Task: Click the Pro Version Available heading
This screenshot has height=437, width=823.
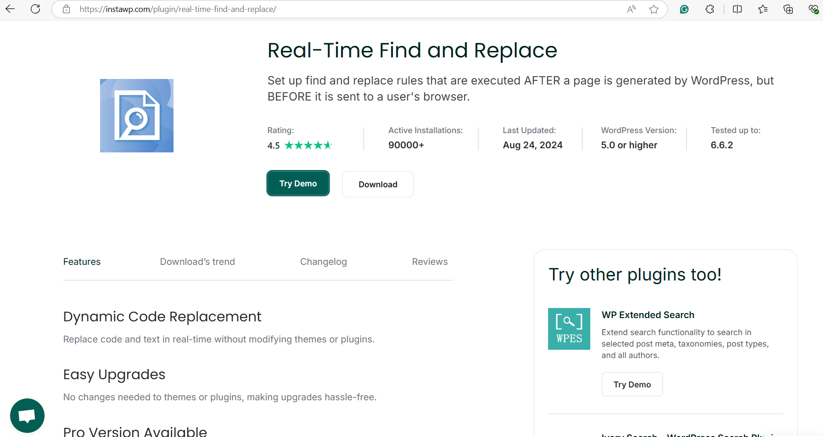Action: pos(135,431)
